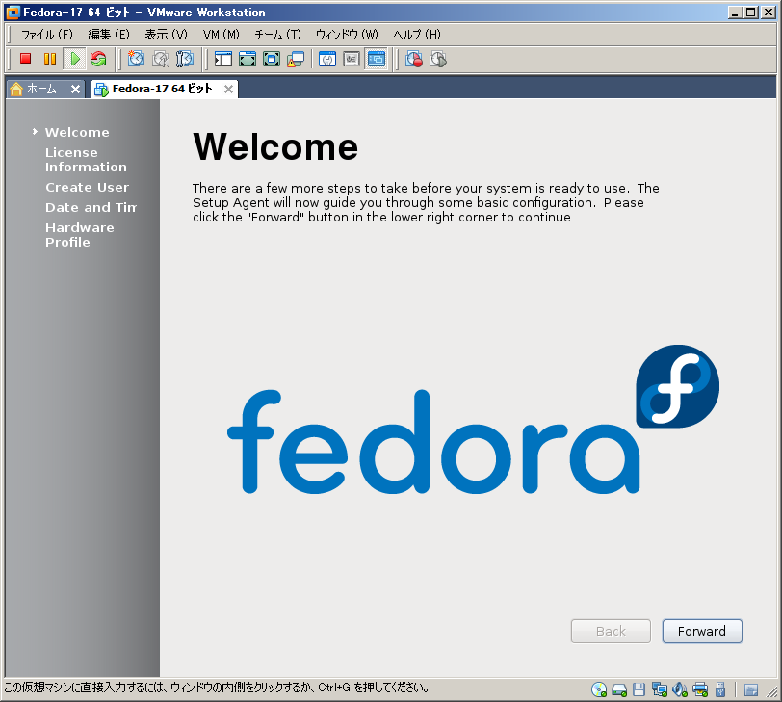
Task: Open the VM (M) menu
Action: pos(221,35)
